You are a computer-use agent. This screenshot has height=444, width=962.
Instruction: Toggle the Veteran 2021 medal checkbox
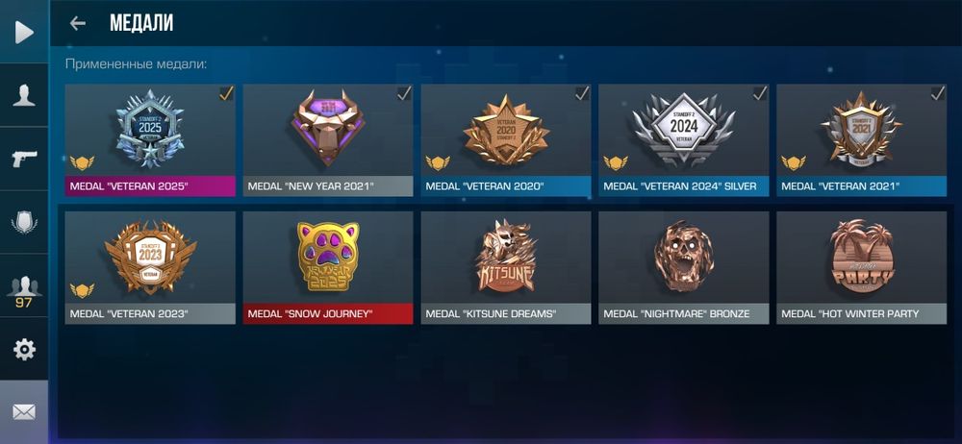pos(938,93)
